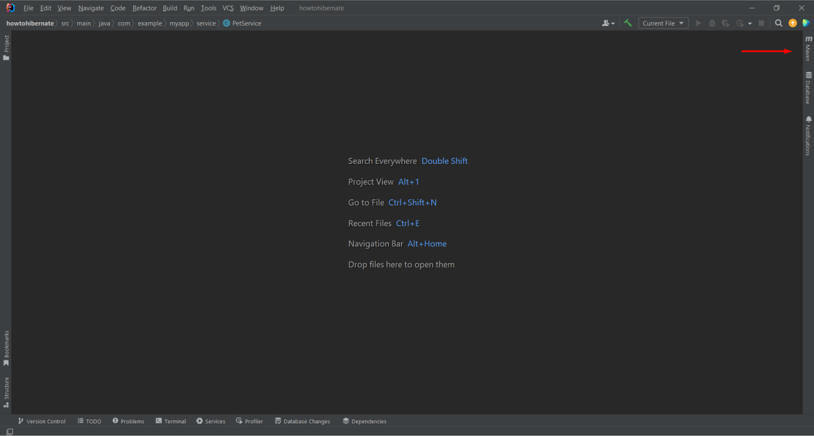Open the Project tool window
This screenshot has width=814, height=436.
pos(6,48)
